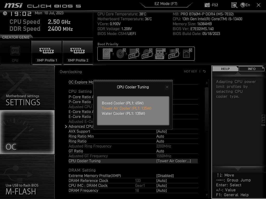Close the CPU Cooler Tuning popup
This screenshot has height=199, width=266.
coord(167,87)
